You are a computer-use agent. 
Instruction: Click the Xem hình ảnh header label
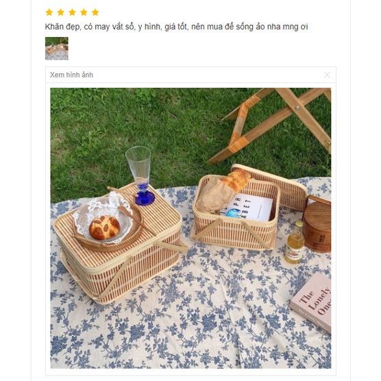click(x=71, y=75)
